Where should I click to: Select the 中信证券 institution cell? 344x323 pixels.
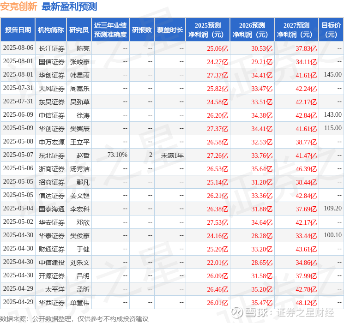(x=52, y=115)
